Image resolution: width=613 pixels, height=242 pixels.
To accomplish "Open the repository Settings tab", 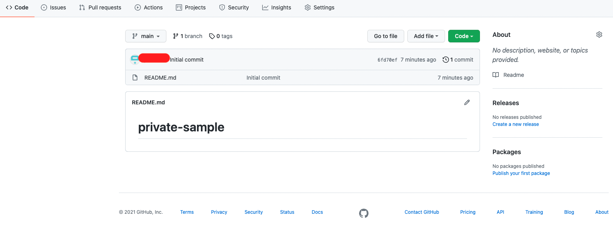I will tap(319, 7).
